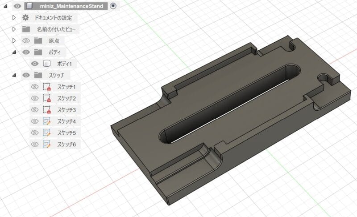This screenshot has height=217, width=357.
Task: Click the document settings gear icon
Action: coord(26,18)
